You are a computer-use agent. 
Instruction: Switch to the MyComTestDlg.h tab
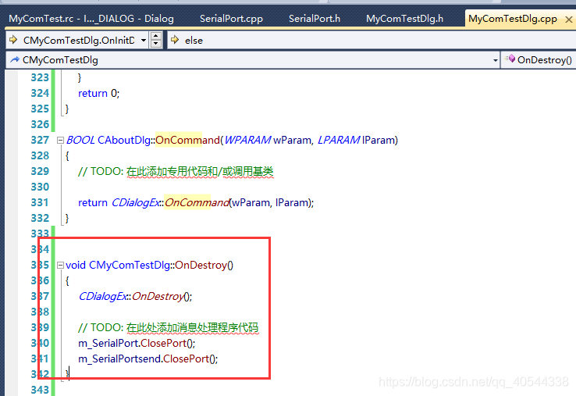tap(404, 19)
